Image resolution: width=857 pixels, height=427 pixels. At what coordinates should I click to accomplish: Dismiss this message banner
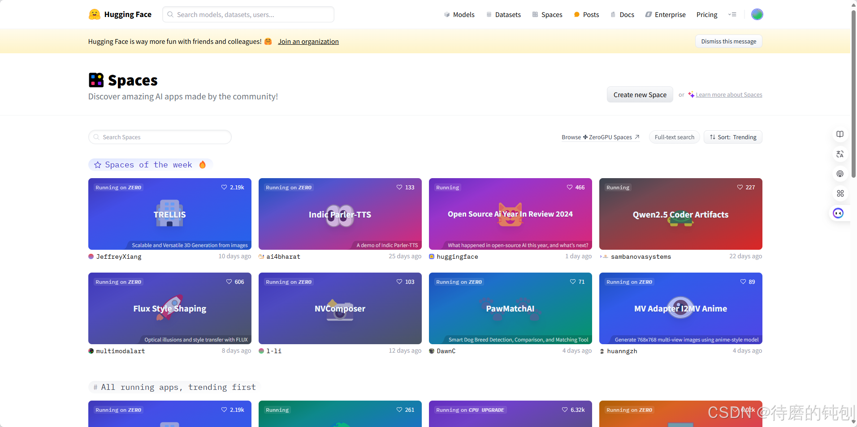pyautogui.click(x=729, y=41)
